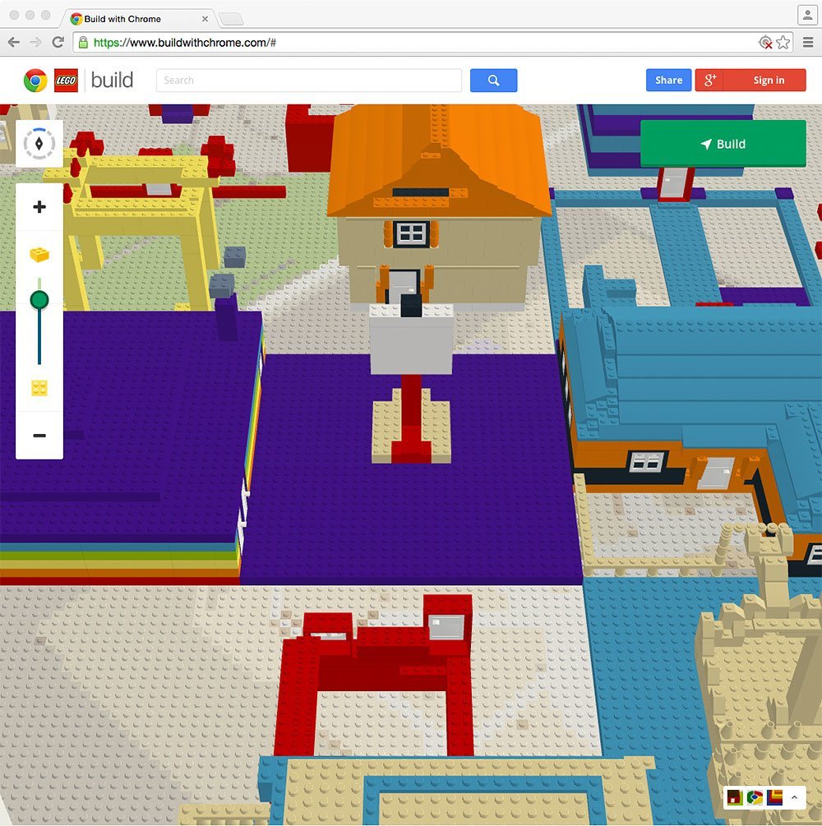The image size is (822, 826).
Task: Click the flat yellow brick icon below the slider
Action: [39, 388]
